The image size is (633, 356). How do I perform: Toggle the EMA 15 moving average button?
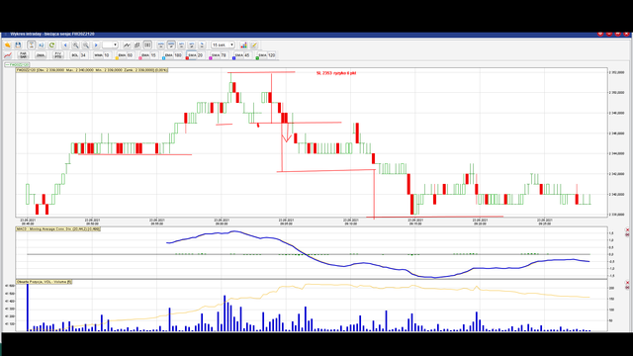pyautogui.click(x=145, y=55)
